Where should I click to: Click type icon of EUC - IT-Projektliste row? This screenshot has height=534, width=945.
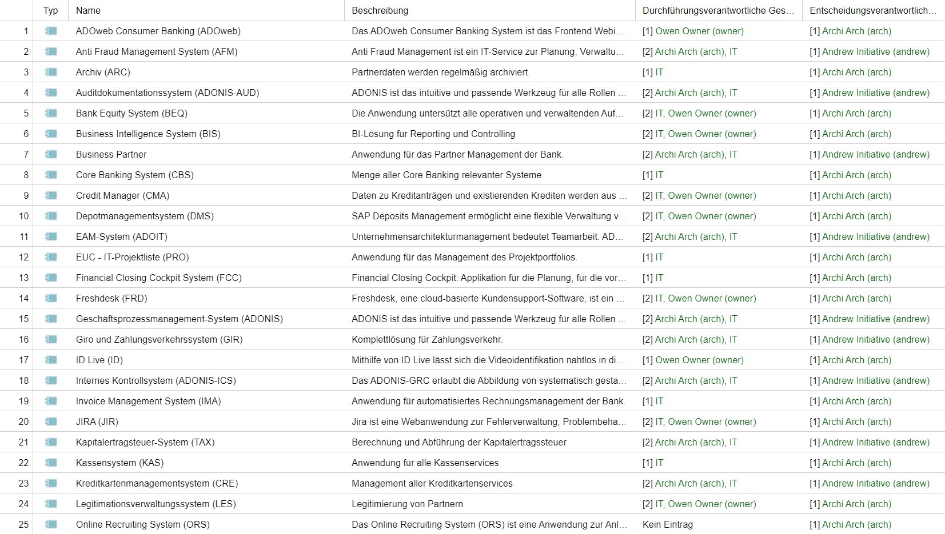pos(51,257)
